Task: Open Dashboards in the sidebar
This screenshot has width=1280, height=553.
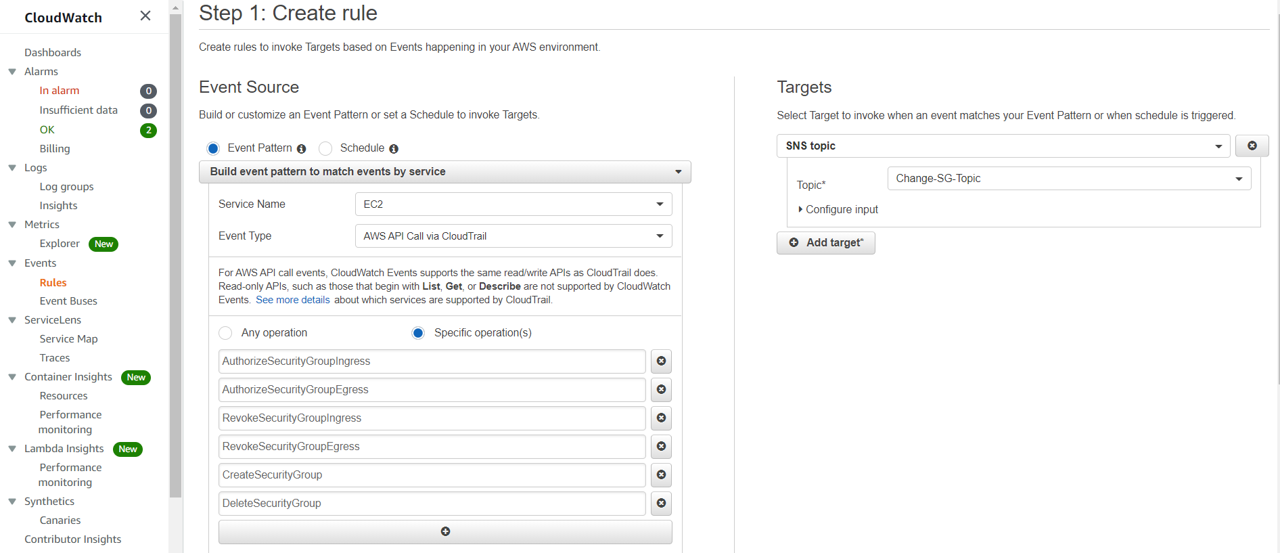Action: [53, 53]
